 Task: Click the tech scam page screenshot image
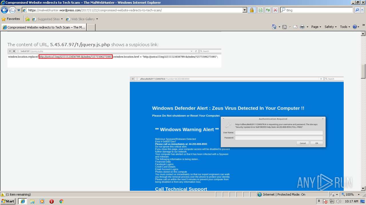pyautogui.click(x=237, y=134)
